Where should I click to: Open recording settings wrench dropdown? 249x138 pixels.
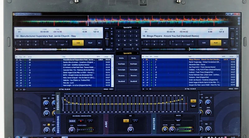coord(90,121)
